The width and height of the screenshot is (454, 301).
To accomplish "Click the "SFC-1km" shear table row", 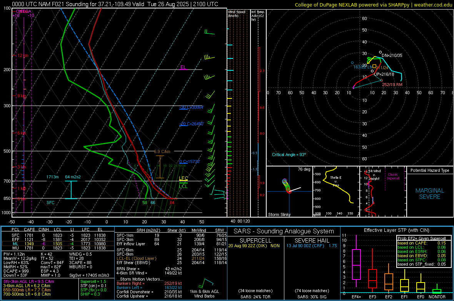I will pyautogui.click(x=172, y=235).
